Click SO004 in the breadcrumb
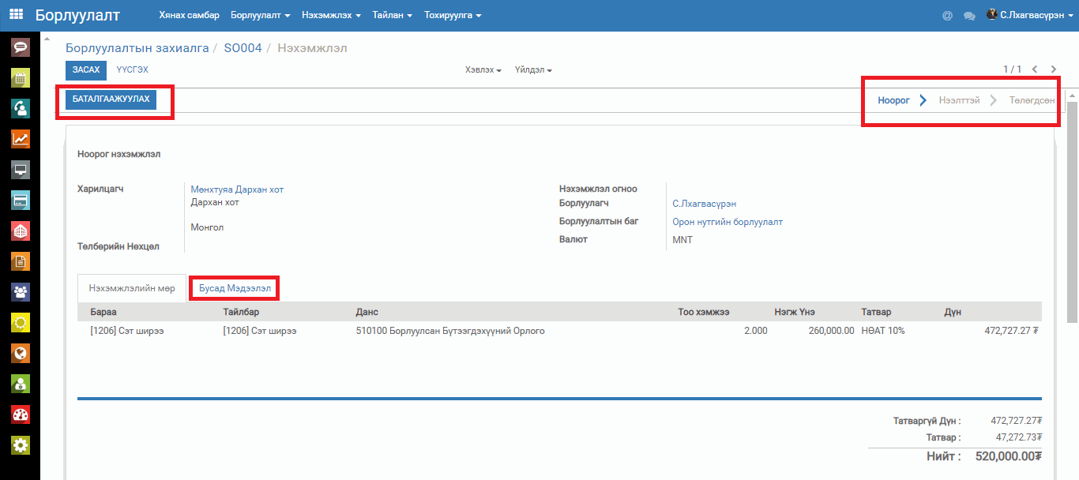This screenshot has width=1079, height=480. [x=242, y=48]
